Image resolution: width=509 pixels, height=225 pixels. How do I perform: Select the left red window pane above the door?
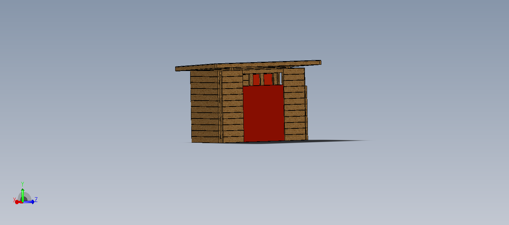click(256, 79)
